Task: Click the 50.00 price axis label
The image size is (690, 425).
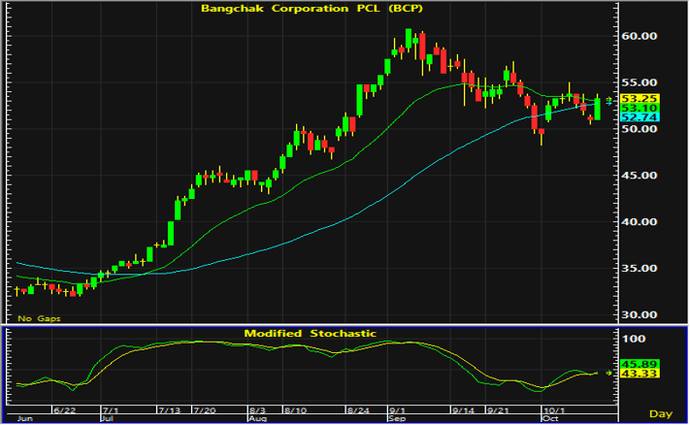Action: [639, 129]
